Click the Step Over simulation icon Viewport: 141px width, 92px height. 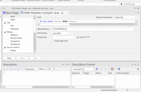tap(11, 69)
